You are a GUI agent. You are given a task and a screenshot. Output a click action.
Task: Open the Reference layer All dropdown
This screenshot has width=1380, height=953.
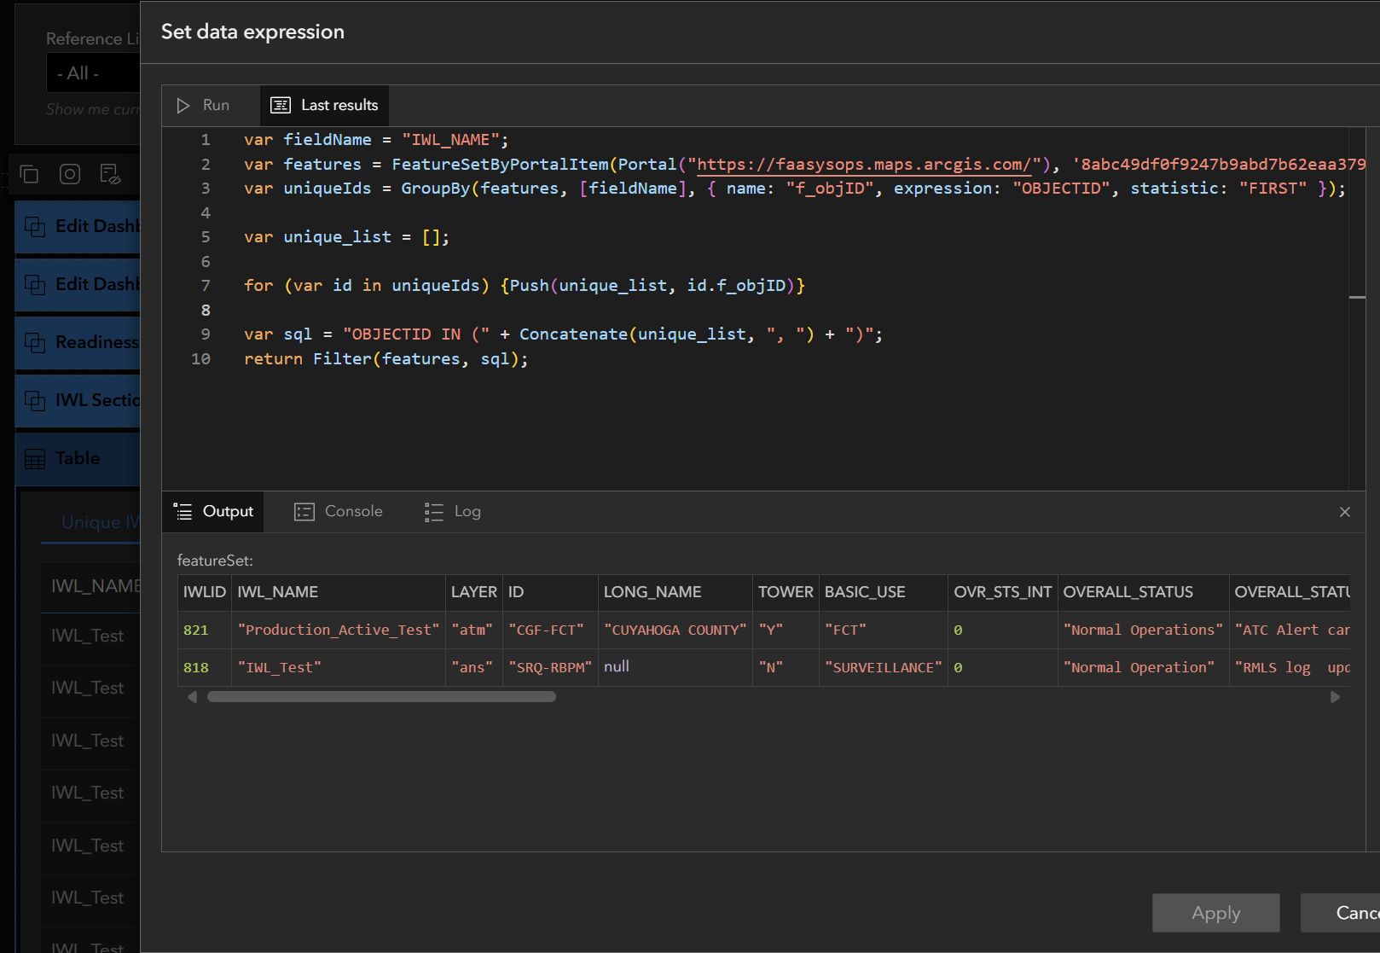pos(92,73)
